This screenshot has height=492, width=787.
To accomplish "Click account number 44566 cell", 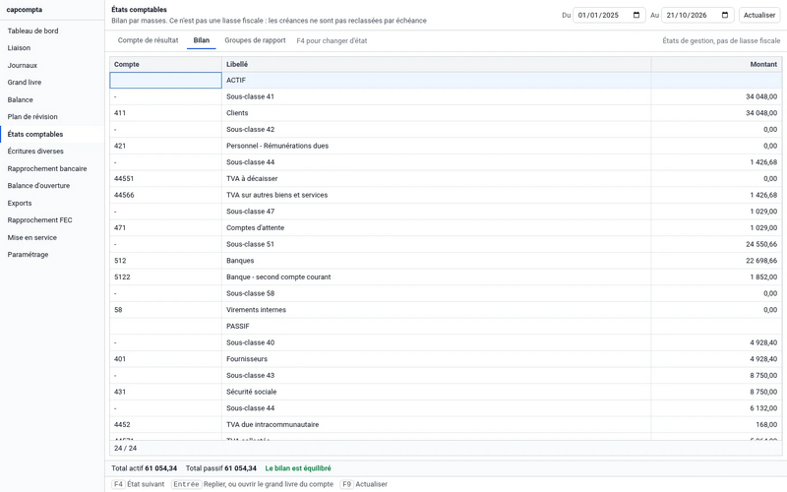I will (x=165, y=195).
